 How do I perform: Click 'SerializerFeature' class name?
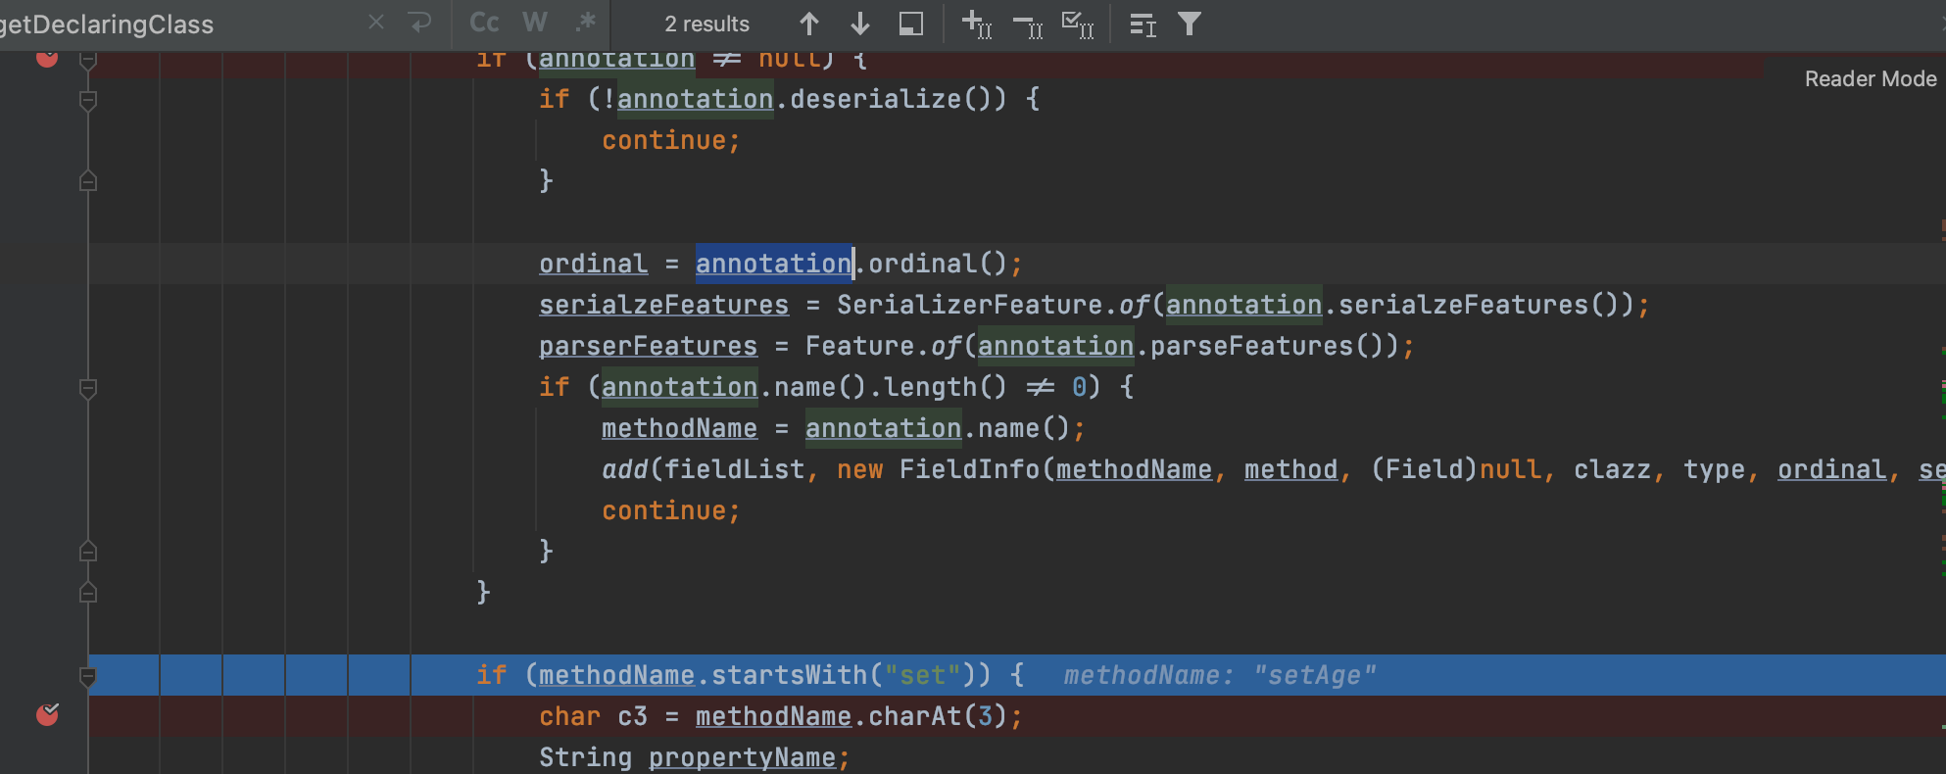(x=970, y=305)
